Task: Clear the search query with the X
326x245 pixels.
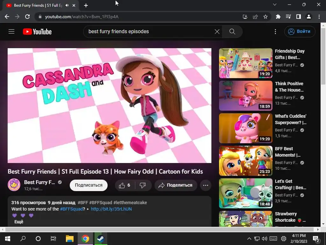Action: tap(217, 32)
